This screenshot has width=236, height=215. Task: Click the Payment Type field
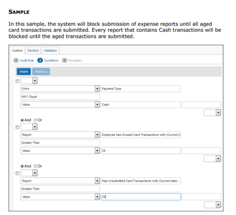[141, 89]
